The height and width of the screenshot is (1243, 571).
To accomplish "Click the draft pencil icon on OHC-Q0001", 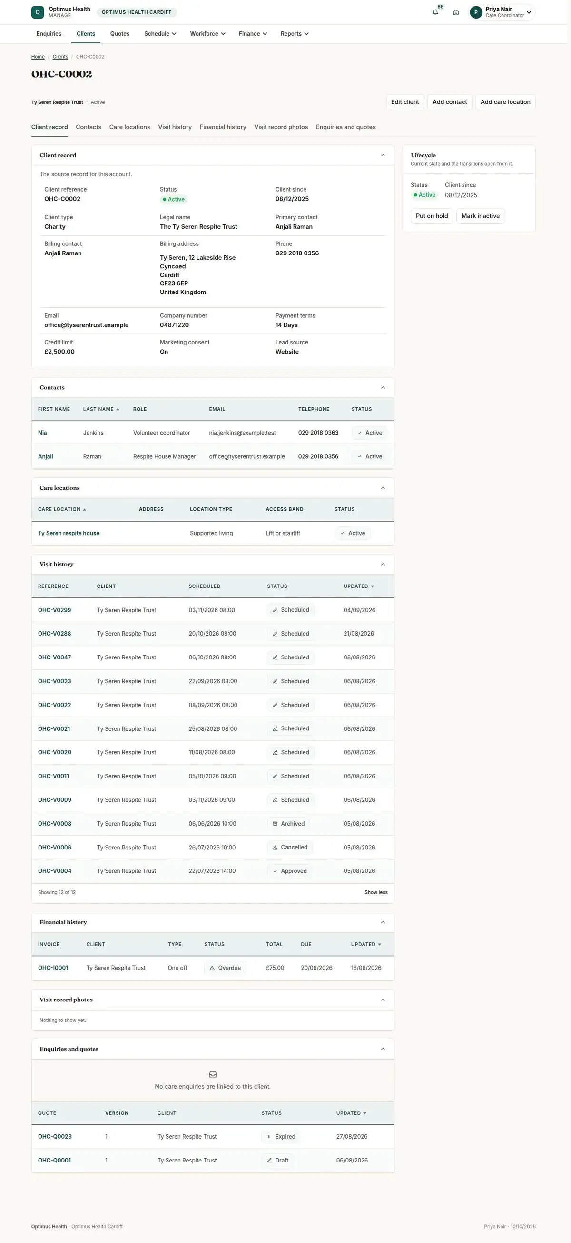I will [x=269, y=1160].
